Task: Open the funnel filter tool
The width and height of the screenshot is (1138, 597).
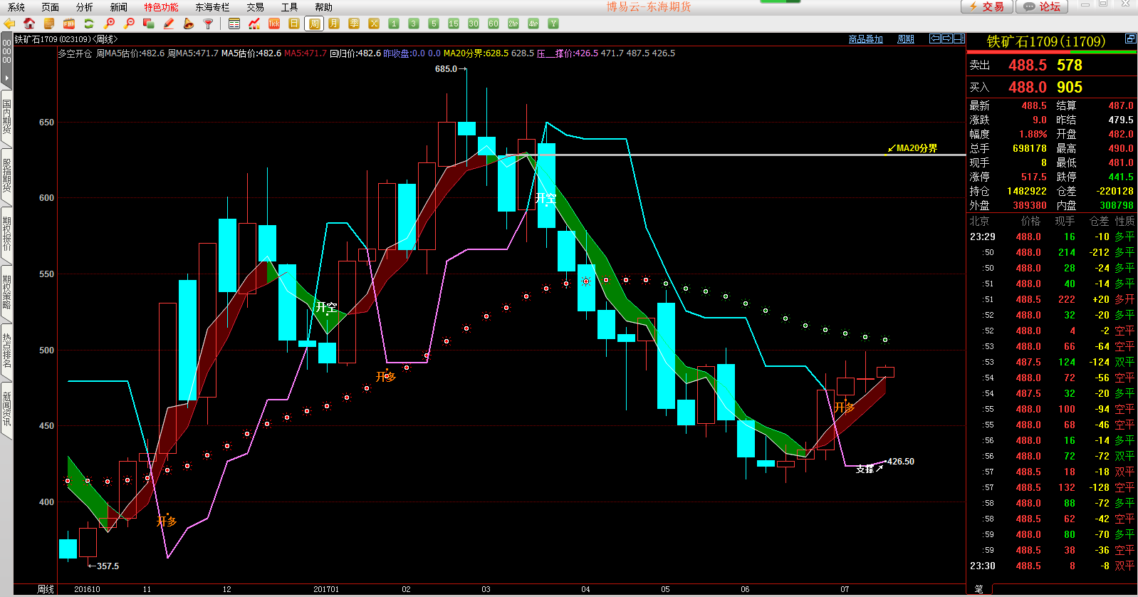Action: tap(209, 24)
